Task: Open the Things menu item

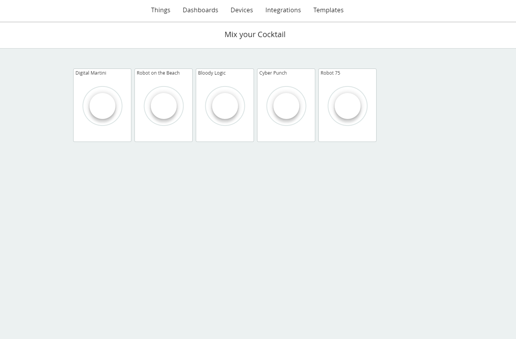Action: (x=161, y=10)
